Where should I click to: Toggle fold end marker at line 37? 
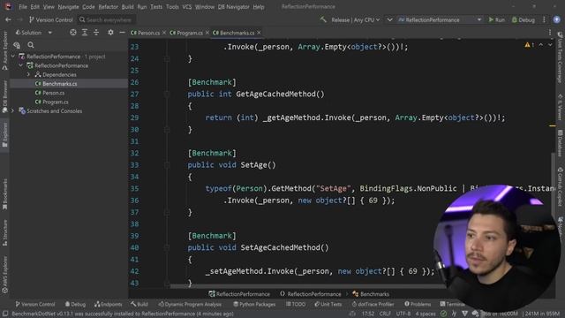[x=167, y=212]
